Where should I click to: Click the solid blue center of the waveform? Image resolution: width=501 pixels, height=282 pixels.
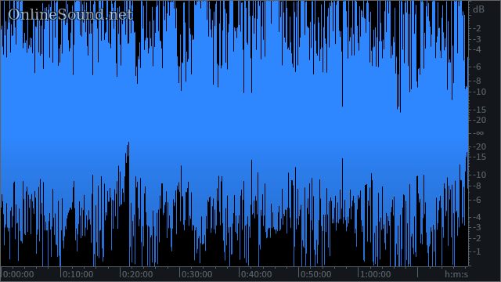(x=234, y=128)
